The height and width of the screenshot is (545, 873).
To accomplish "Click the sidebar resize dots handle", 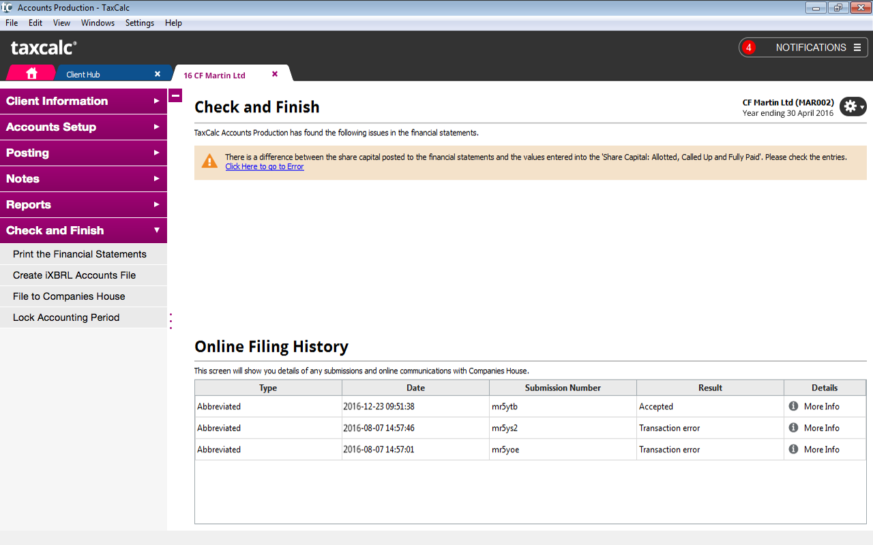I will pos(171,321).
